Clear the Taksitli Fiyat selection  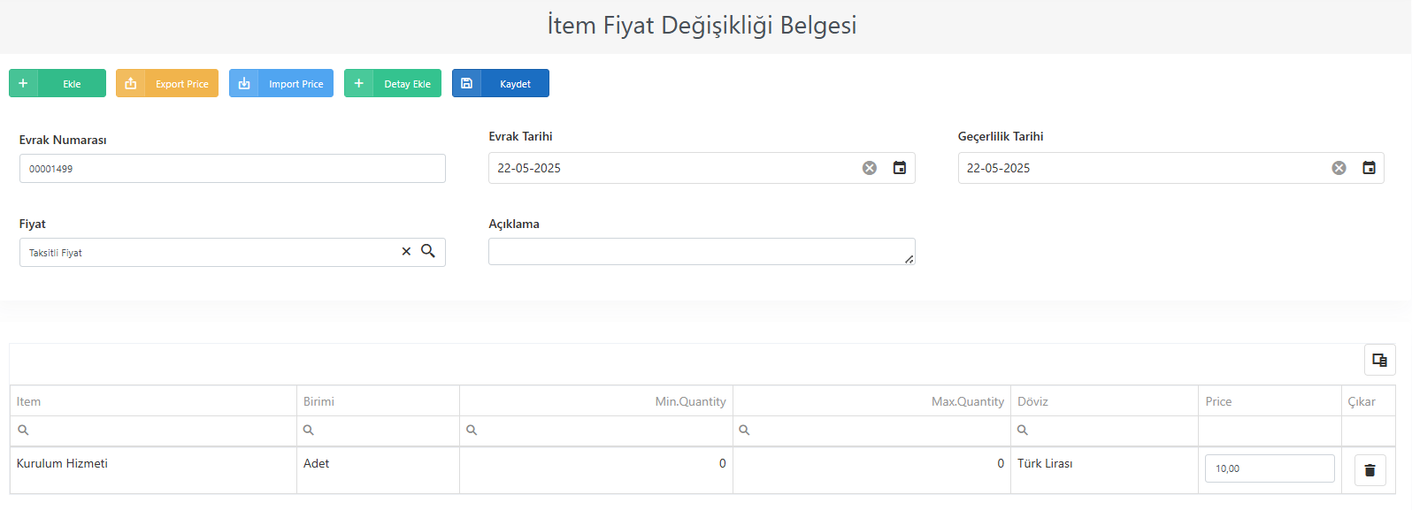click(406, 252)
